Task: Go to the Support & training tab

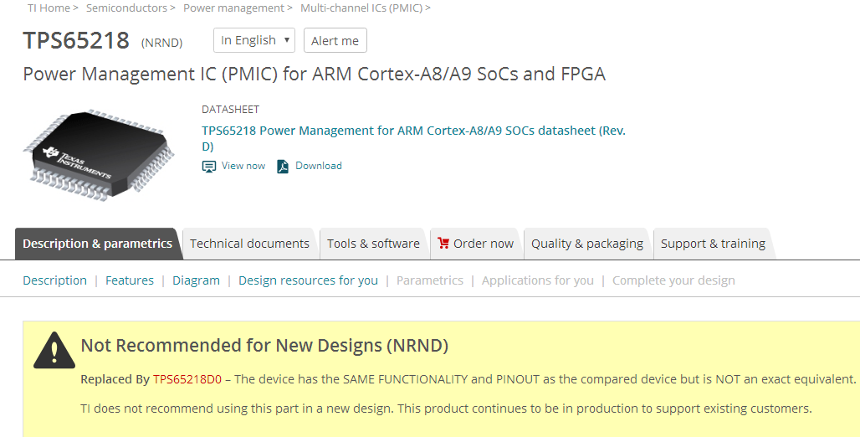Action: click(x=713, y=244)
